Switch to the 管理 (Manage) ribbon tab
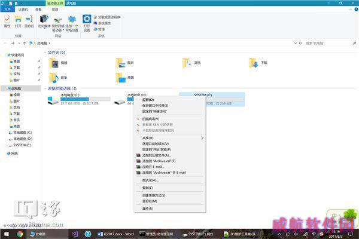Image resolution: width=359 pixels, height=239 pixels. click(55, 10)
